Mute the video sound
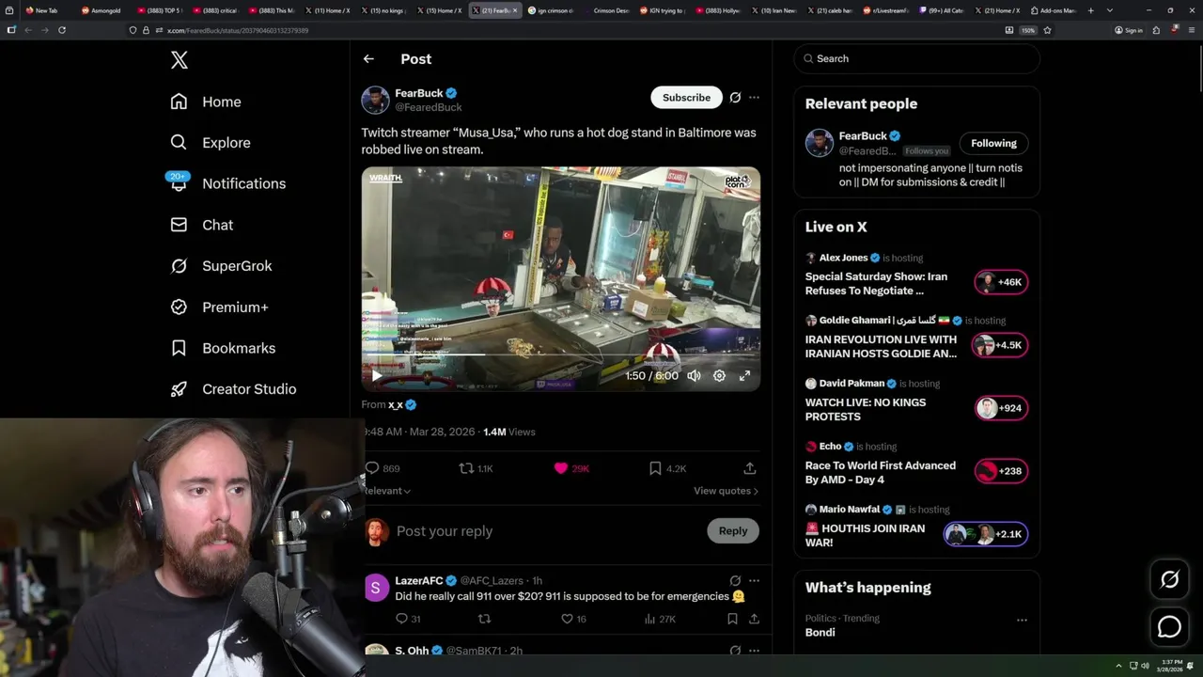The width and height of the screenshot is (1203, 677). (x=694, y=375)
